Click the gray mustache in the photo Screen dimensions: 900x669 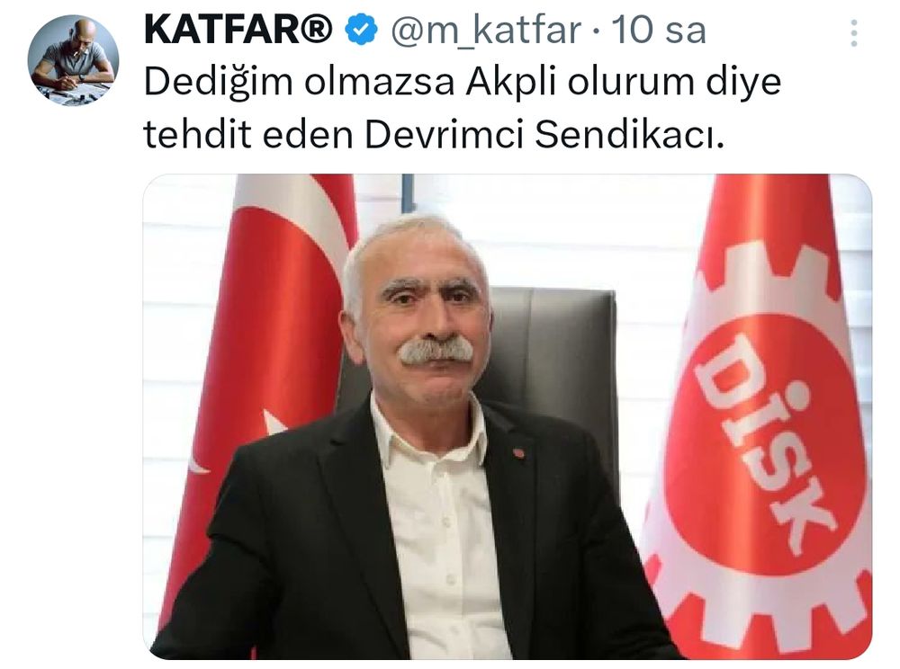pyautogui.click(x=436, y=351)
